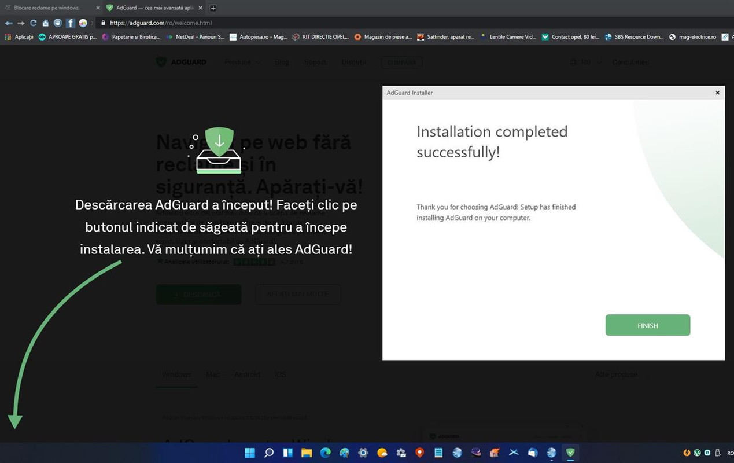This screenshot has width=734, height=463.
Task: Click the eBay shortcut icon in toolbar
Action: (83, 23)
